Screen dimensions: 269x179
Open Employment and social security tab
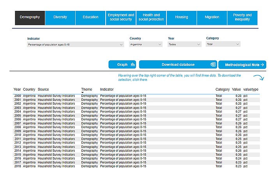pos(121,18)
